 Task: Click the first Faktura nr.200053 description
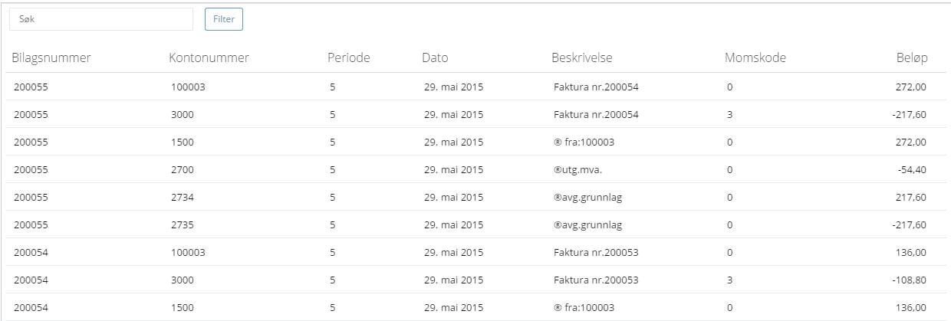[x=596, y=253]
